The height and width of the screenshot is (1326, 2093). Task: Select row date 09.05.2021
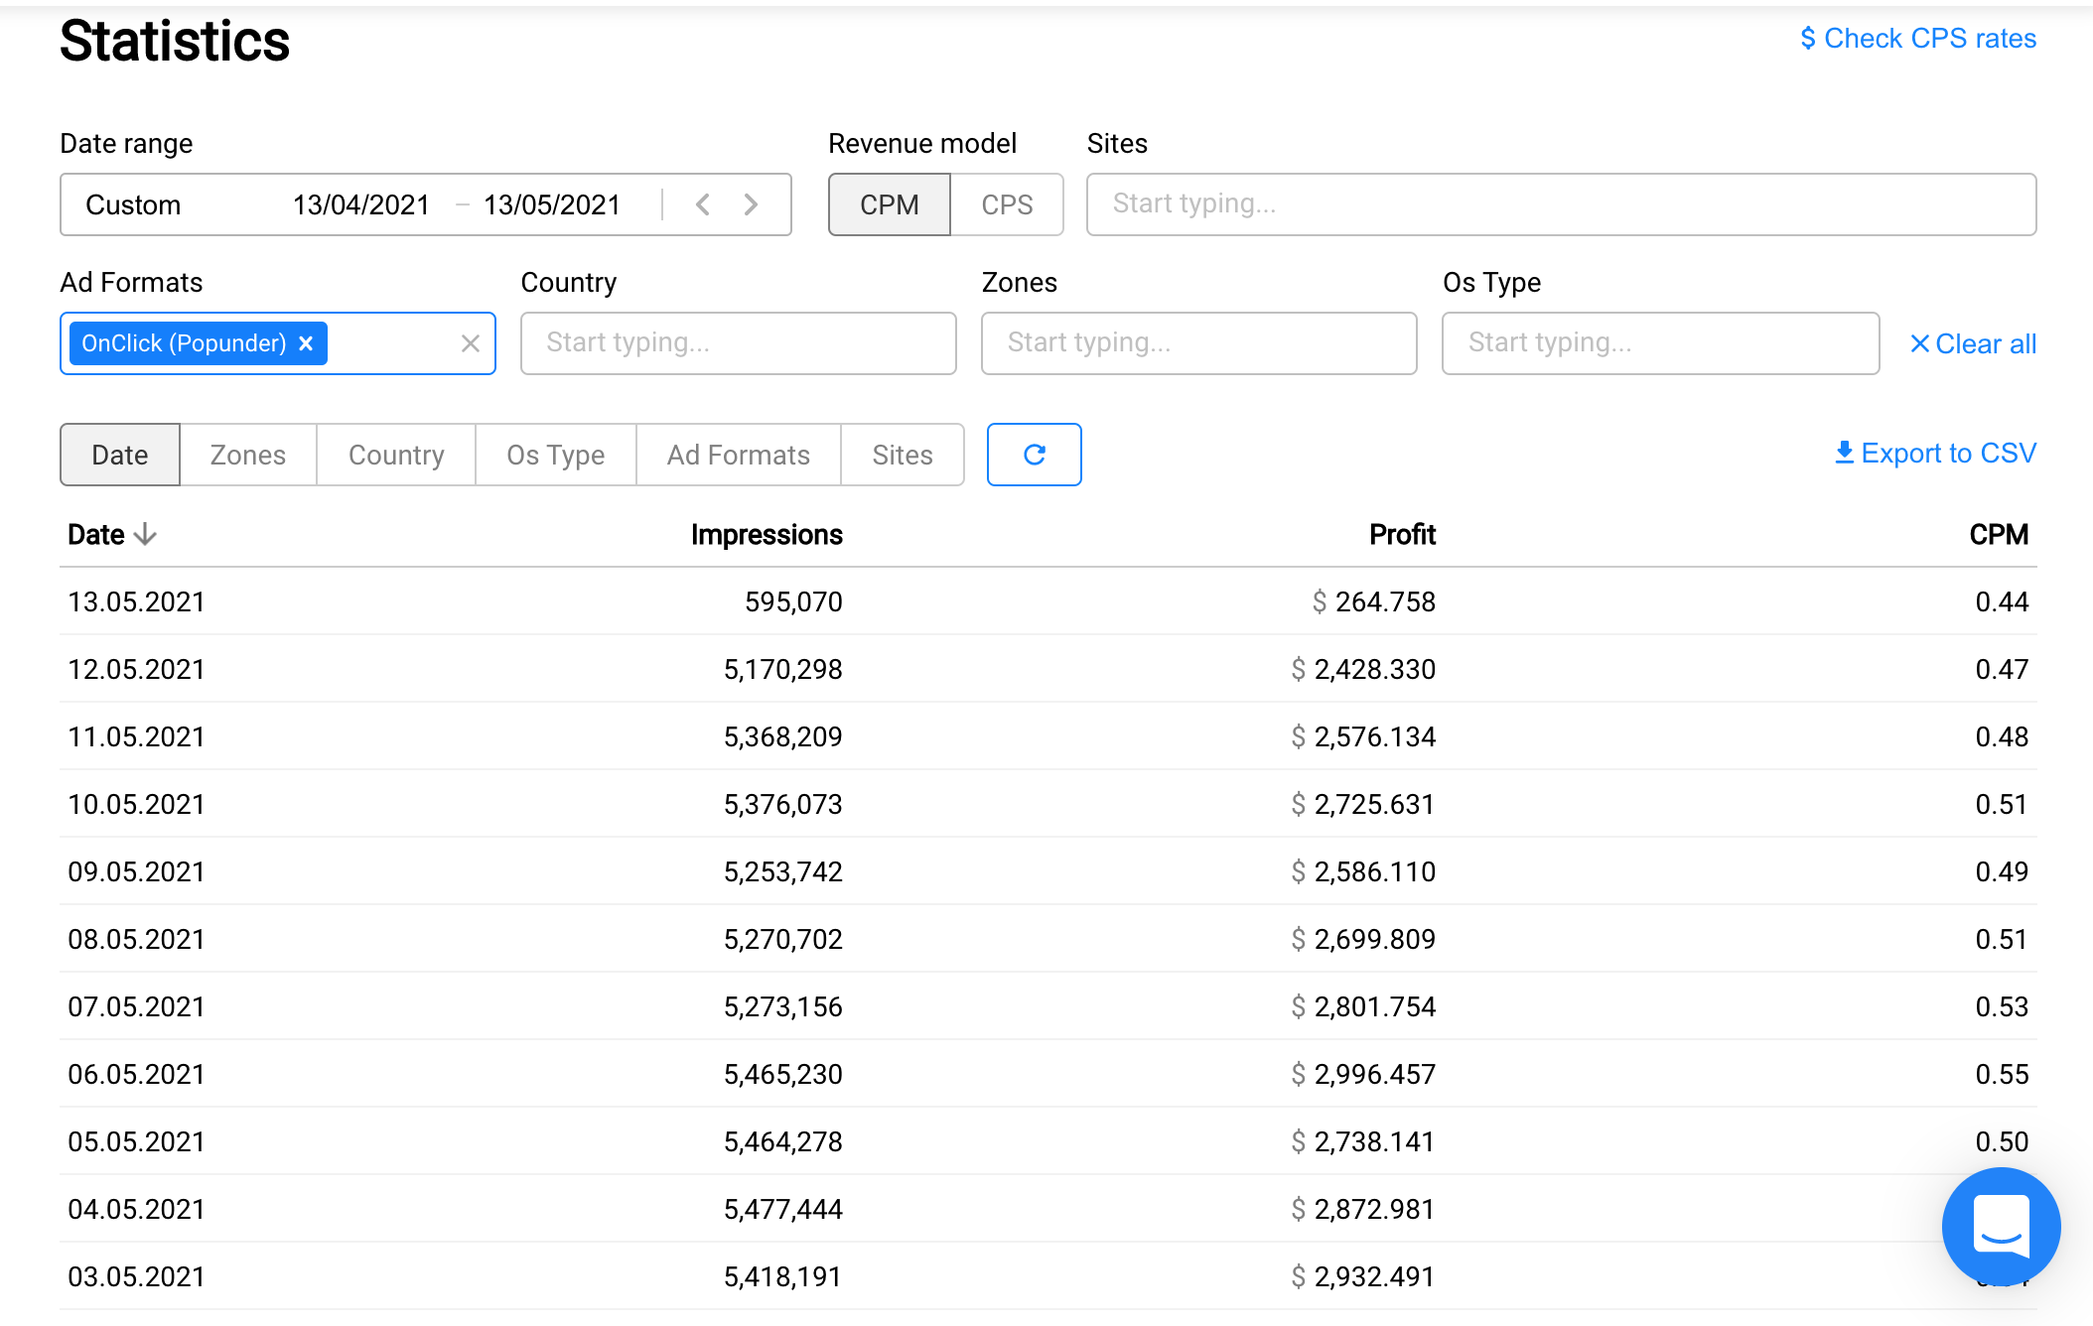(x=136, y=872)
